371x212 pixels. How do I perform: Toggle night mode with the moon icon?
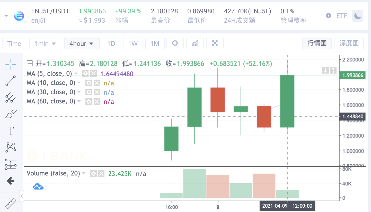click(358, 16)
